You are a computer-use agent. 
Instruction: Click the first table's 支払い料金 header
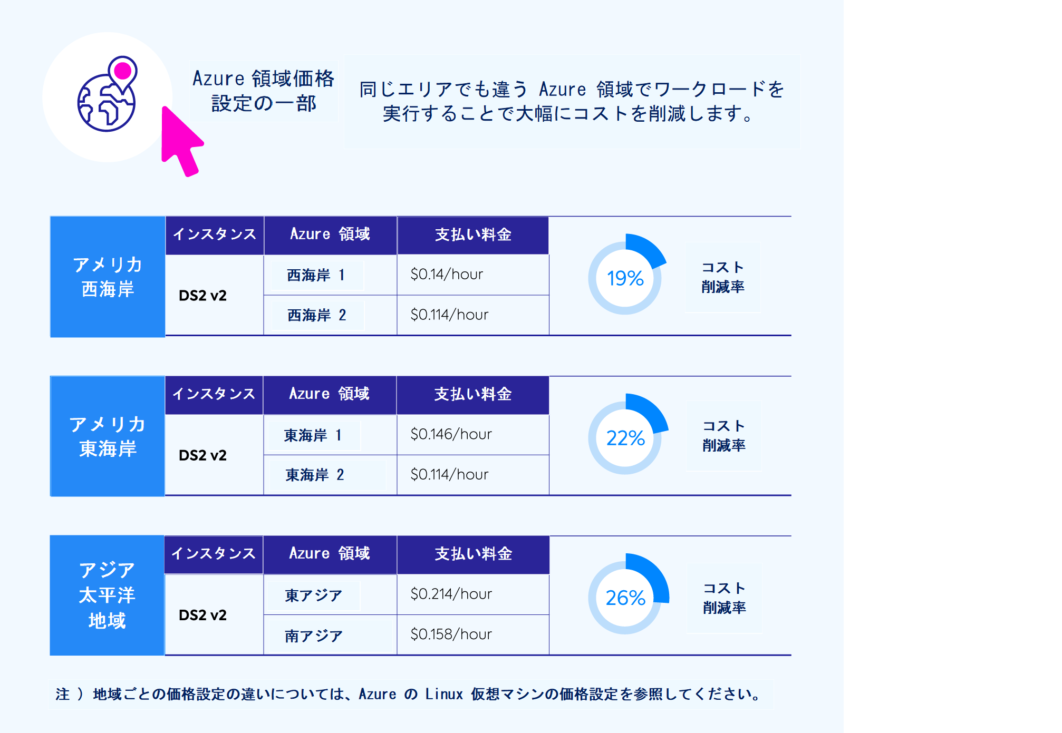tap(473, 235)
